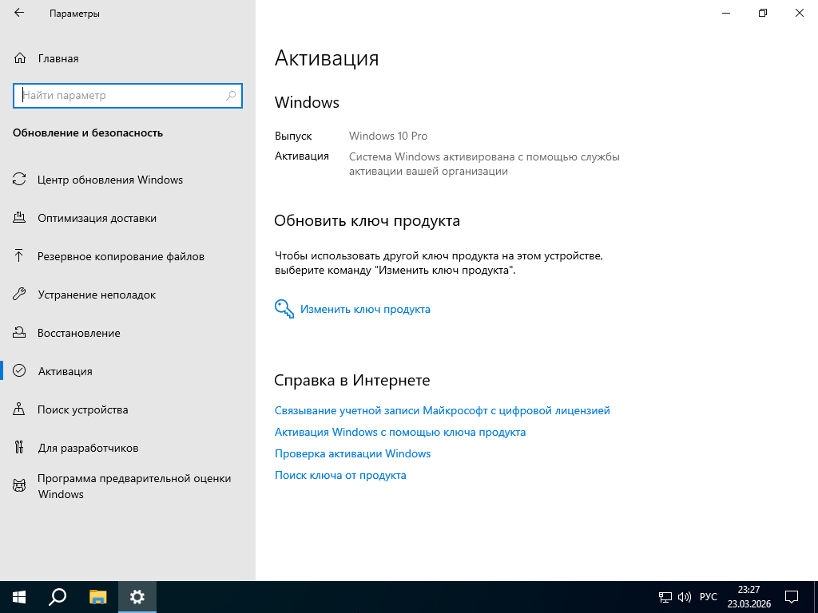Viewport: 818px width, 613px height.
Task: Go to Для разработчиков settings
Action: (x=88, y=448)
